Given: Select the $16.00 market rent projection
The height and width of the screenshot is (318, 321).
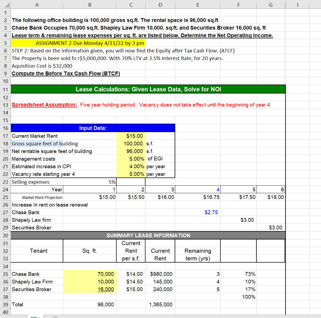Looking at the screenshot, I should pyautogui.click(x=160, y=197).
